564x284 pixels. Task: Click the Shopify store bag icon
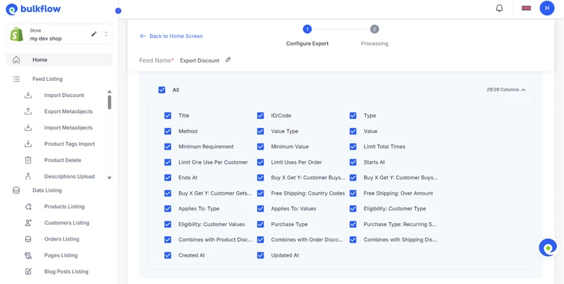pyautogui.click(x=16, y=34)
